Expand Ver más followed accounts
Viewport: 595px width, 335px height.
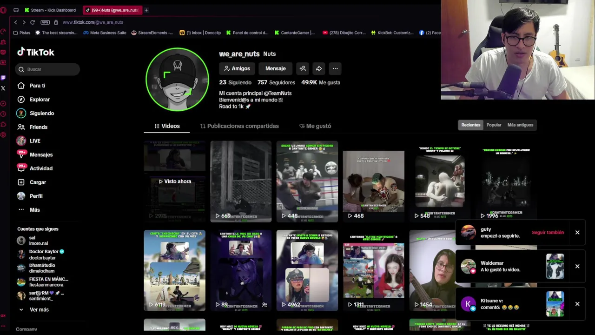pyautogui.click(x=33, y=309)
